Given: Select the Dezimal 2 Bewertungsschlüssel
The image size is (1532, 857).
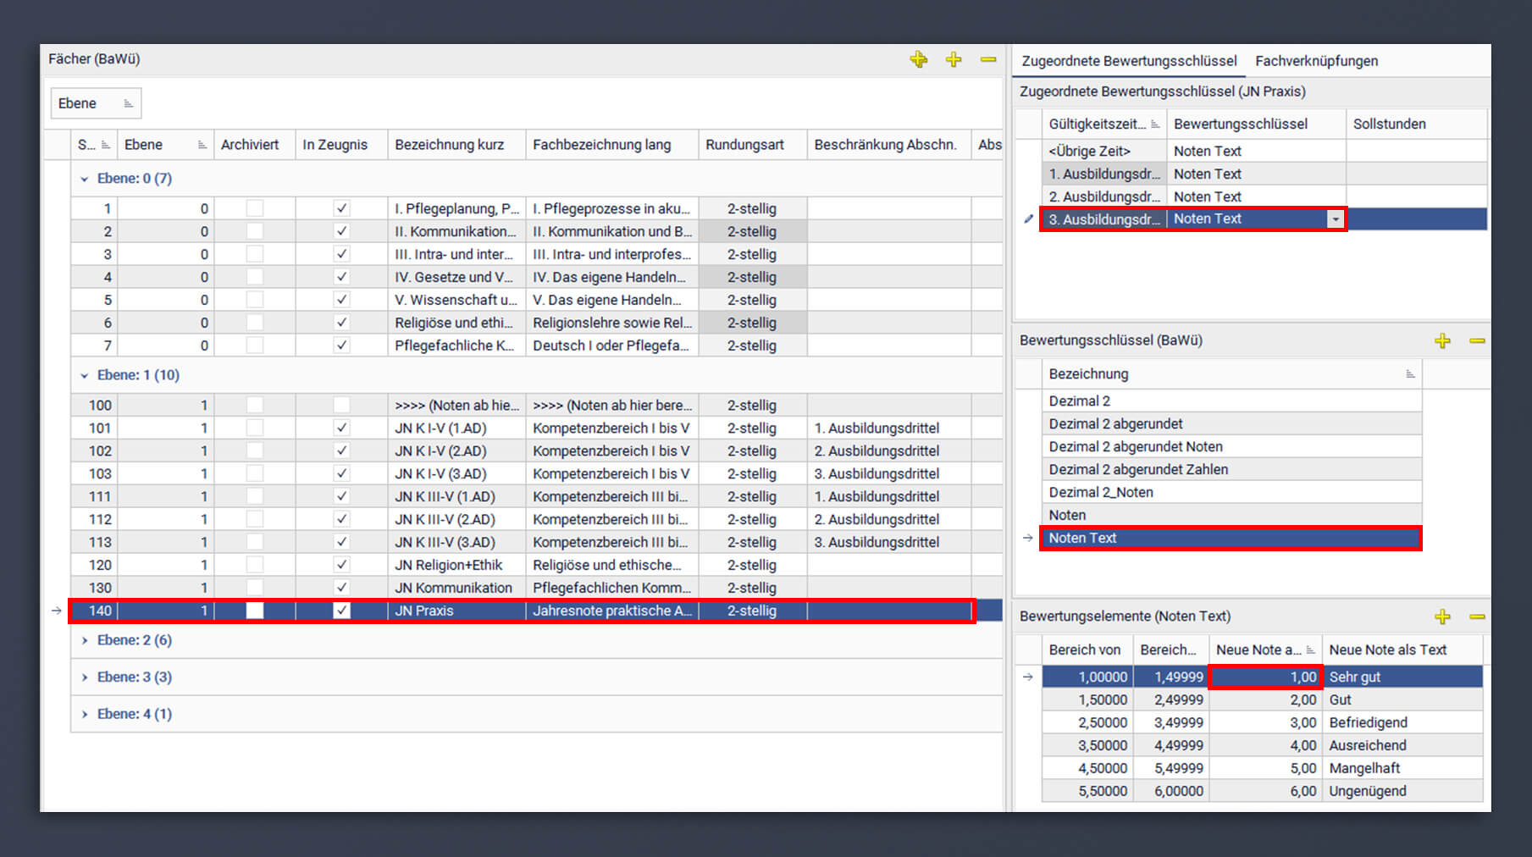Looking at the screenshot, I should pos(1231,401).
